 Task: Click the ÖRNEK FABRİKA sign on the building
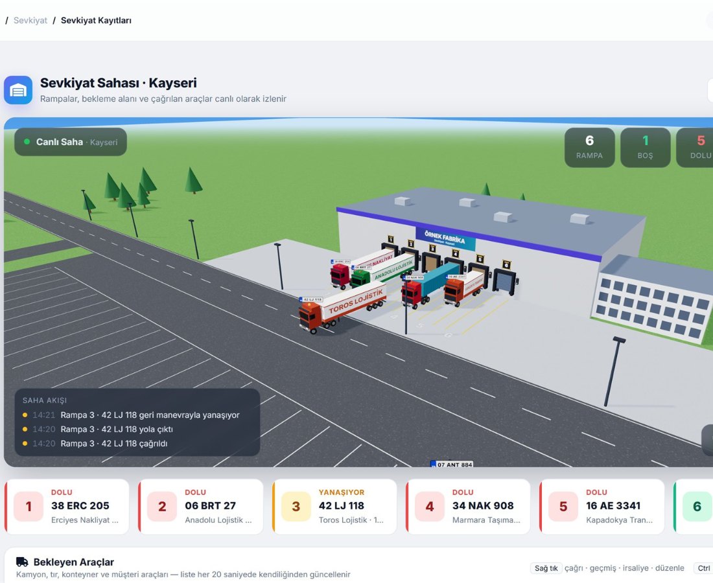coord(446,238)
